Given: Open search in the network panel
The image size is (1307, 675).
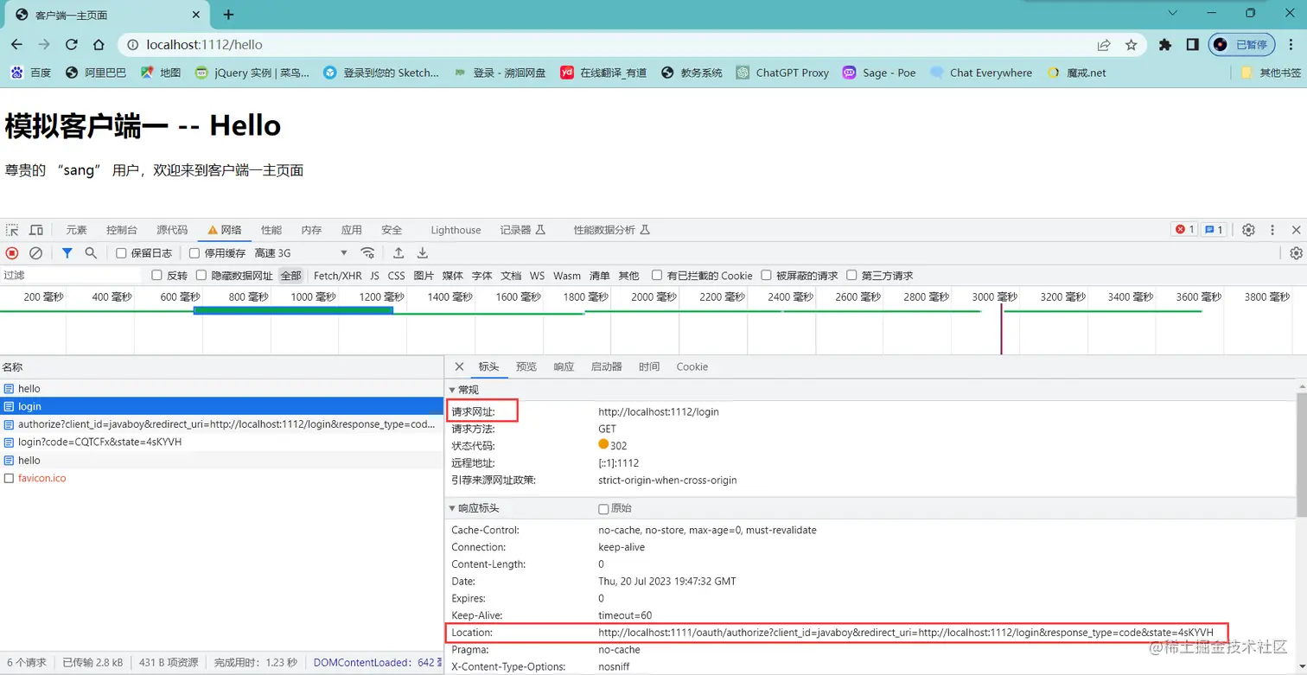Looking at the screenshot, I should pos(91,253).
